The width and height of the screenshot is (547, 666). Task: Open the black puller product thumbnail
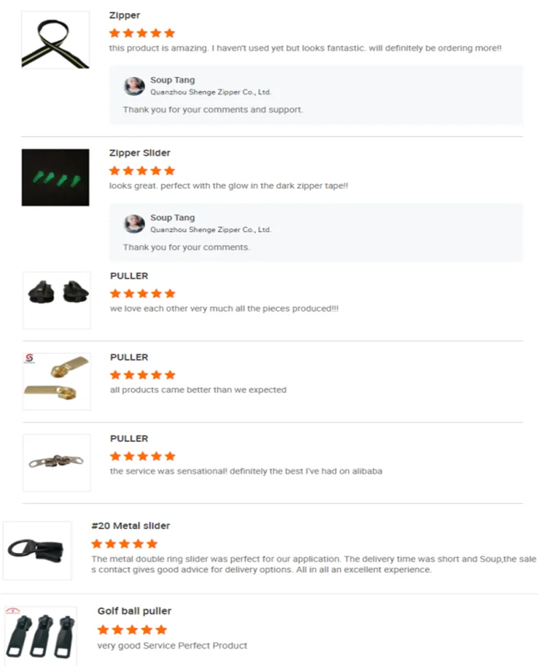pos(56,301)
